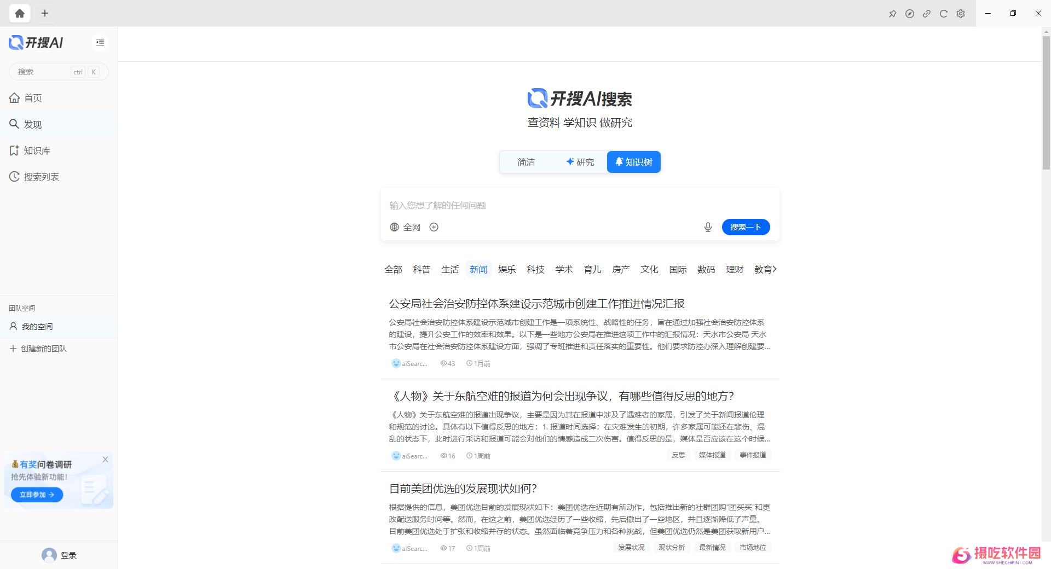The height and width of the screenshot is (569, 1051).
Task: Pin the window with pushpin icon
Action: [892, 14]
